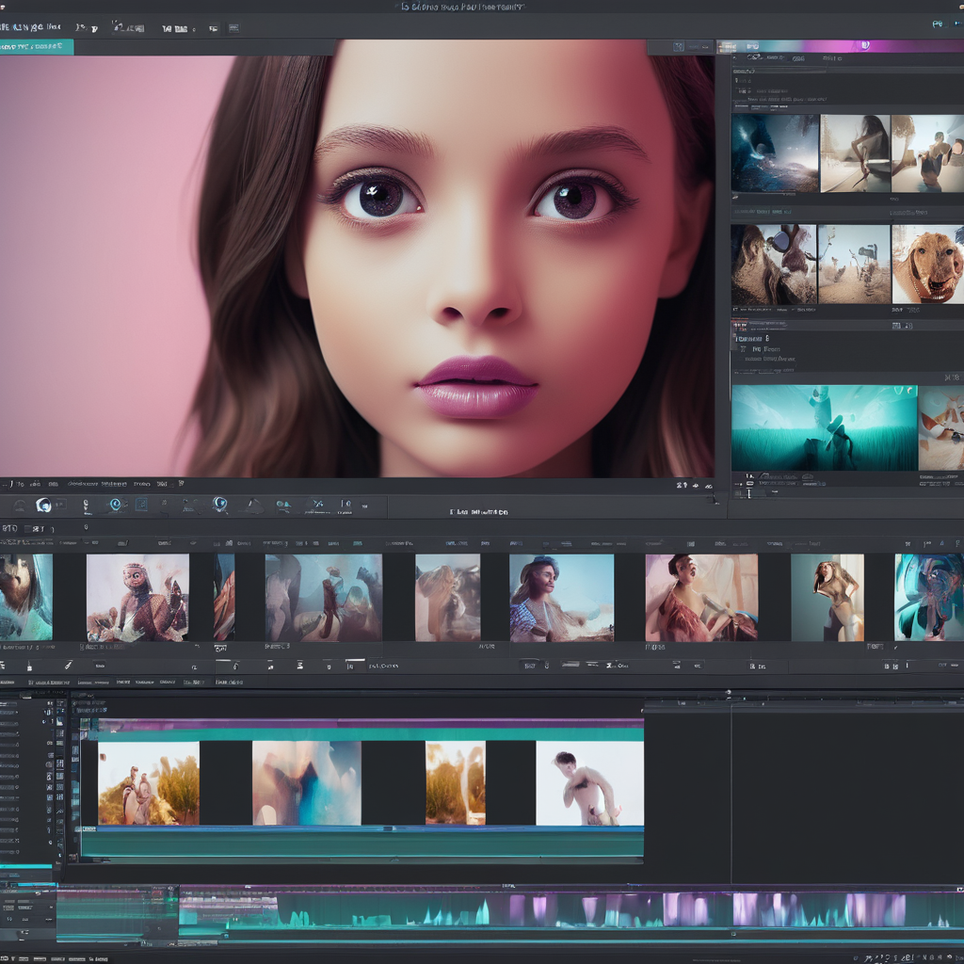Viewport: 964px width, 964px height.
Task: Click the track header controls left of the timeline
Action: pyautogui.click(x=34, y=781)
